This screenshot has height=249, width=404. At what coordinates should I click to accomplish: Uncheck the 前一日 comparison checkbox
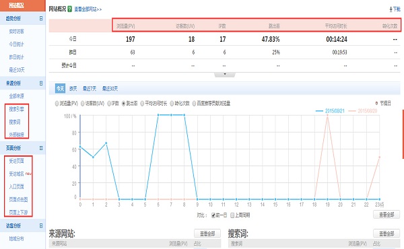213,215
